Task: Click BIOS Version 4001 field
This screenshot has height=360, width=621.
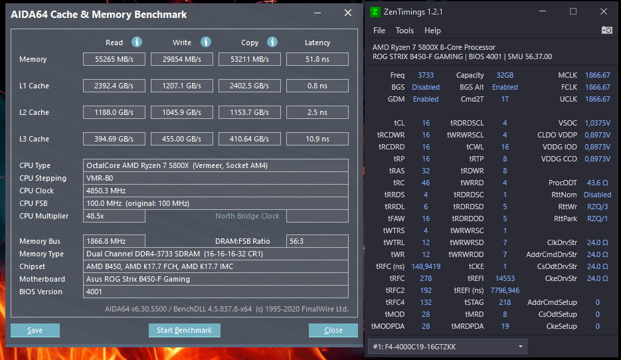Action: 216,292
